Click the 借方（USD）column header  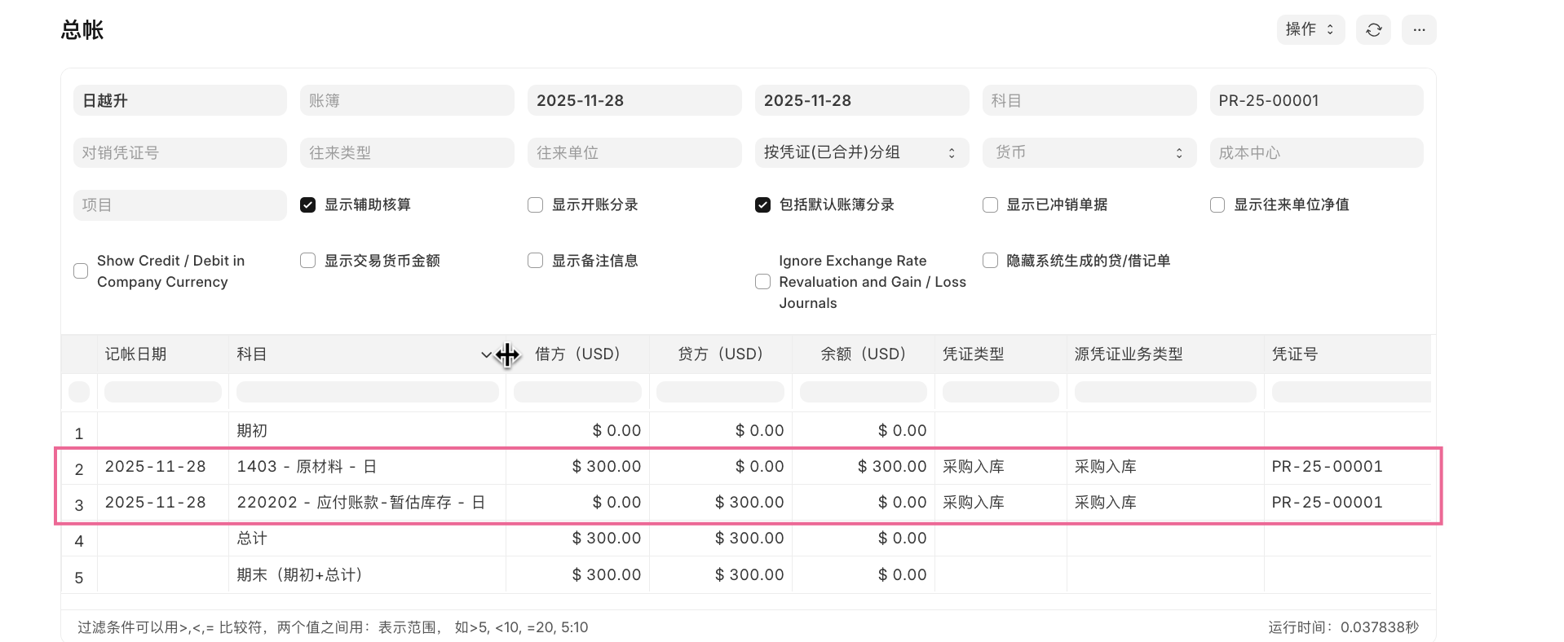(577, 354)
